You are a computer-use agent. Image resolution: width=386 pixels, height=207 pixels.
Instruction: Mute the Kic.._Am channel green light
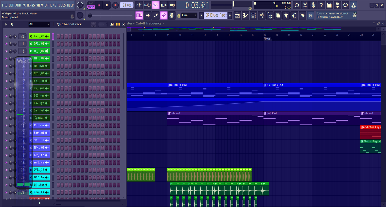click(6, 36)
